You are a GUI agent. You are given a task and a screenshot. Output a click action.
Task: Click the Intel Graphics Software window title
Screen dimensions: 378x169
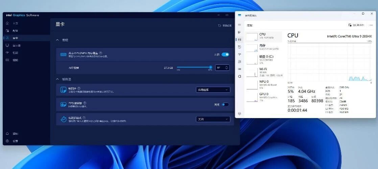pos(22,15)
